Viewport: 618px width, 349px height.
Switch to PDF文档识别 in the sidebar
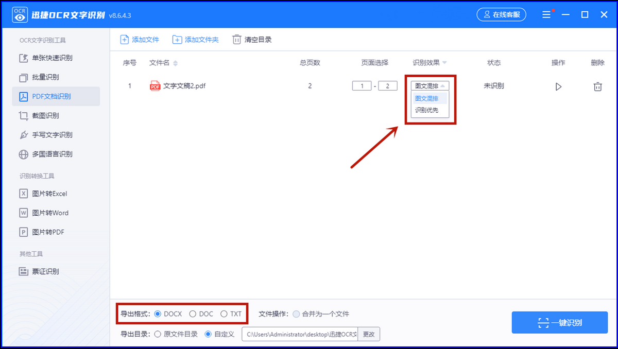(x=56, y=96)
